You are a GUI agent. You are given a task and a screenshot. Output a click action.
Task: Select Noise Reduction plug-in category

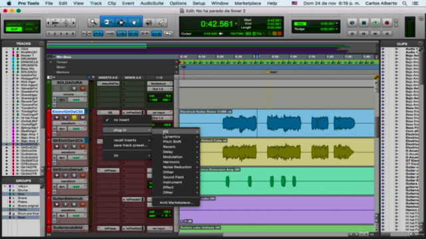pos(176,167)
